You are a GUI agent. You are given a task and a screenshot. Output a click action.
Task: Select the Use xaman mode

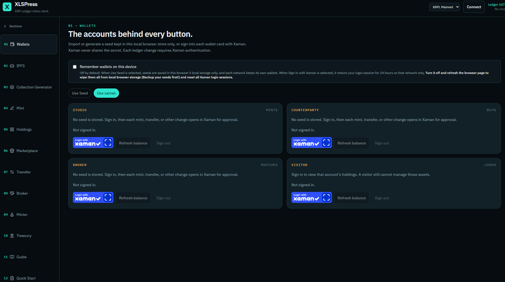point(106,93)
